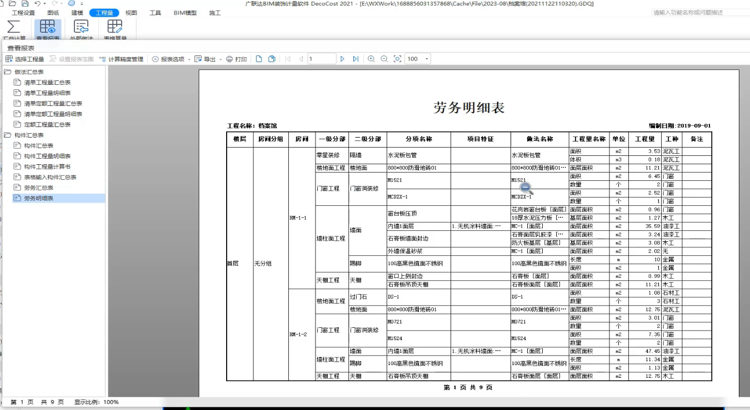This screenshot has width=750, height=410.
Task: Click the 外部做法 ribbon icon
Action: point(81,27)
